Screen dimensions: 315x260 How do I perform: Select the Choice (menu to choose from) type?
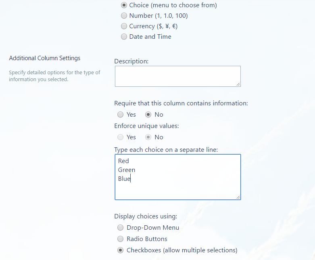(124, 5)
